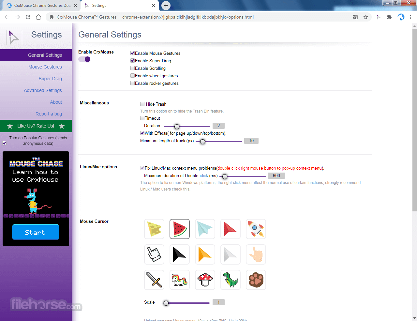Uncheck Enable Super Drag
This screenshot has height=321, width=417.
tap(132, 61)
